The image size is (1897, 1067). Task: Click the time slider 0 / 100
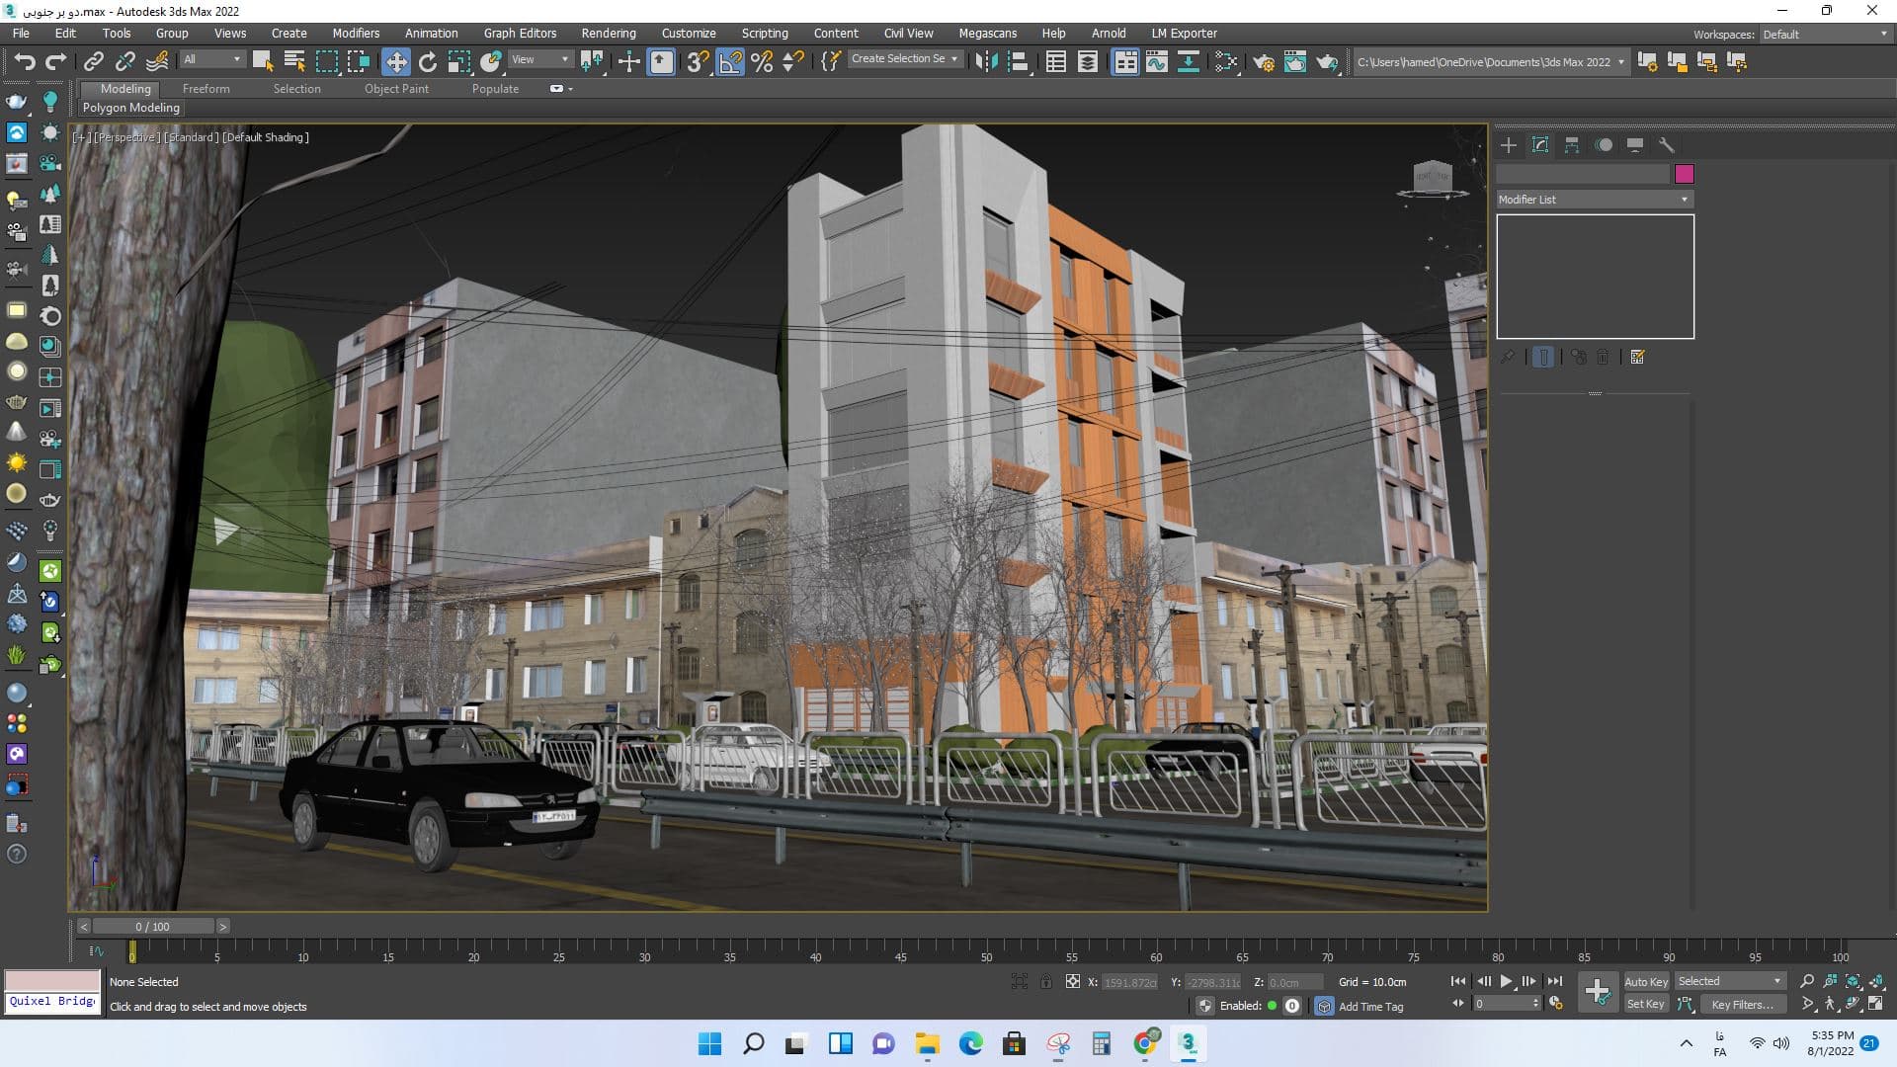point(152,927)
